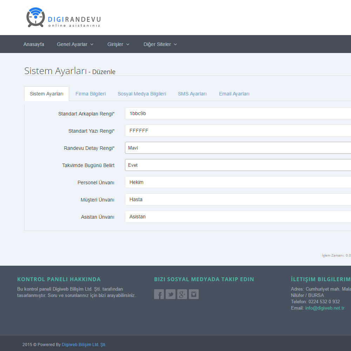Image resolution: width=351 pixels, height=351 pixels.
Task: Expand the Genel Ayarlar menu
Action: click(75, 44)
